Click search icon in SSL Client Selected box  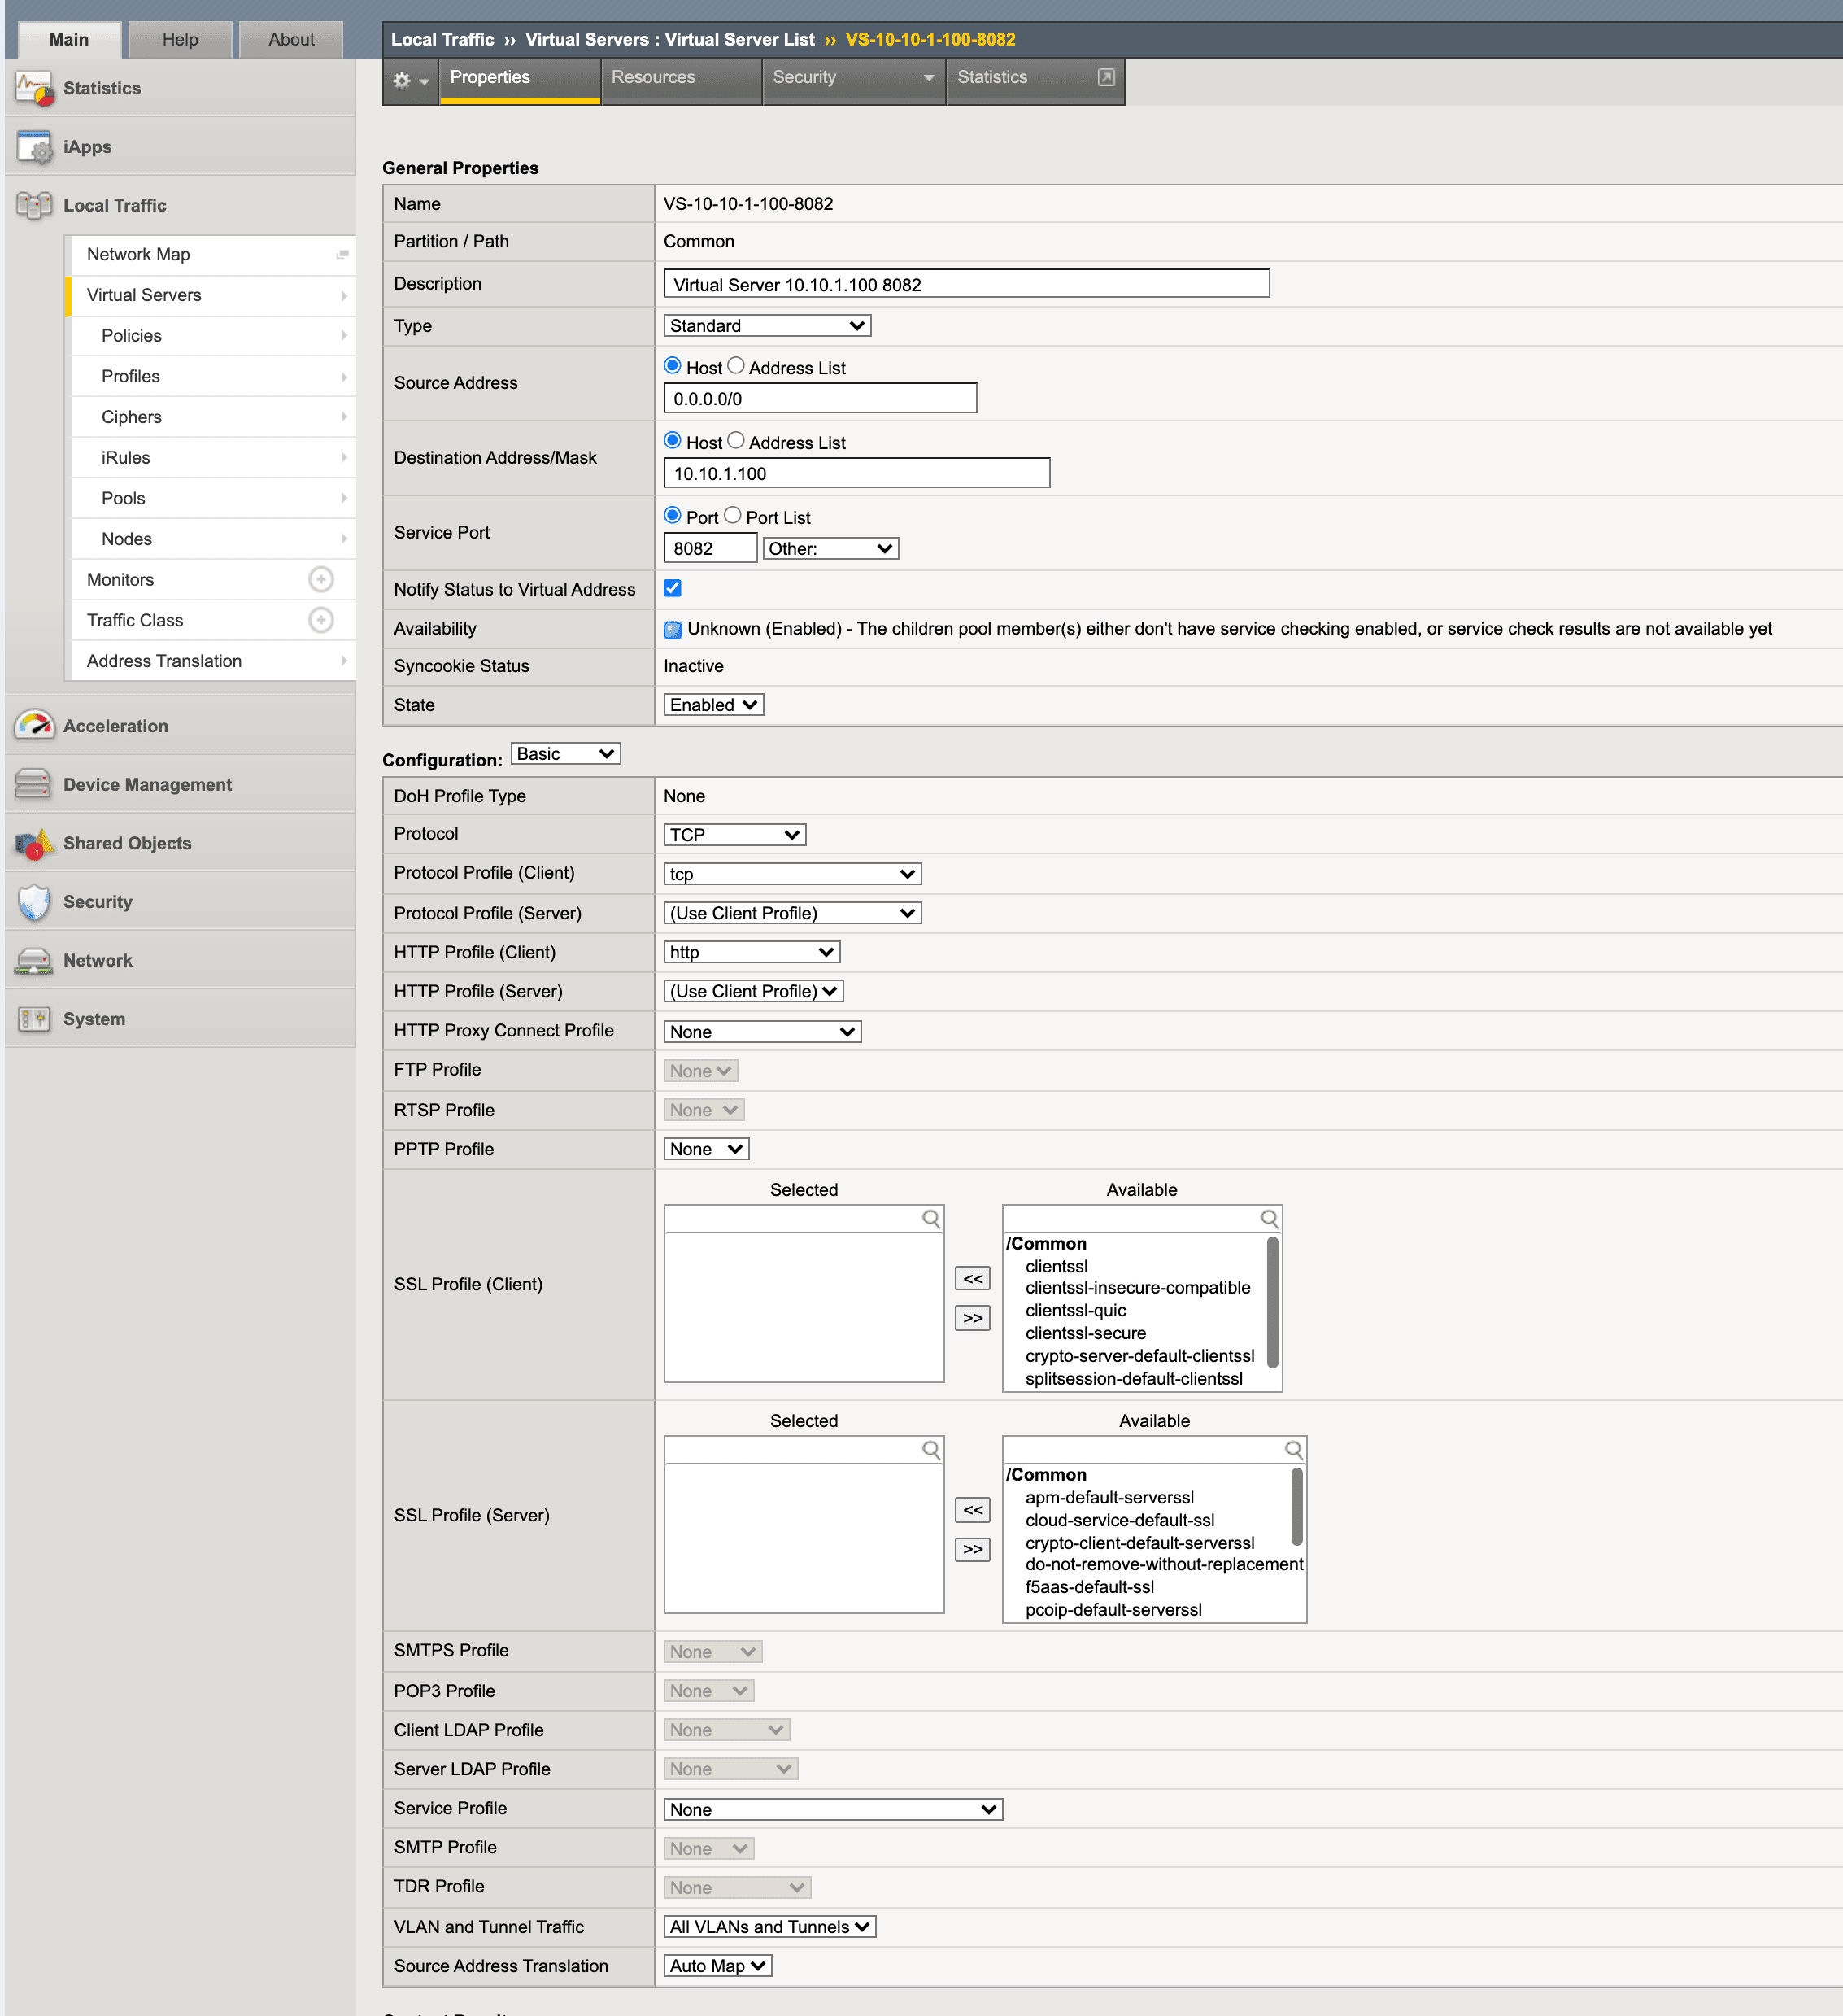pyautogui.click(x=930, y=1219)
